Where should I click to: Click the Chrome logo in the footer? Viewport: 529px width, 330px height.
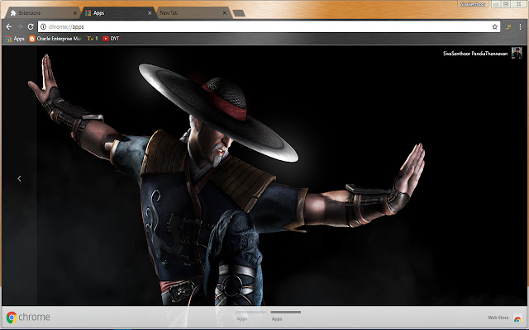[28, 317]
